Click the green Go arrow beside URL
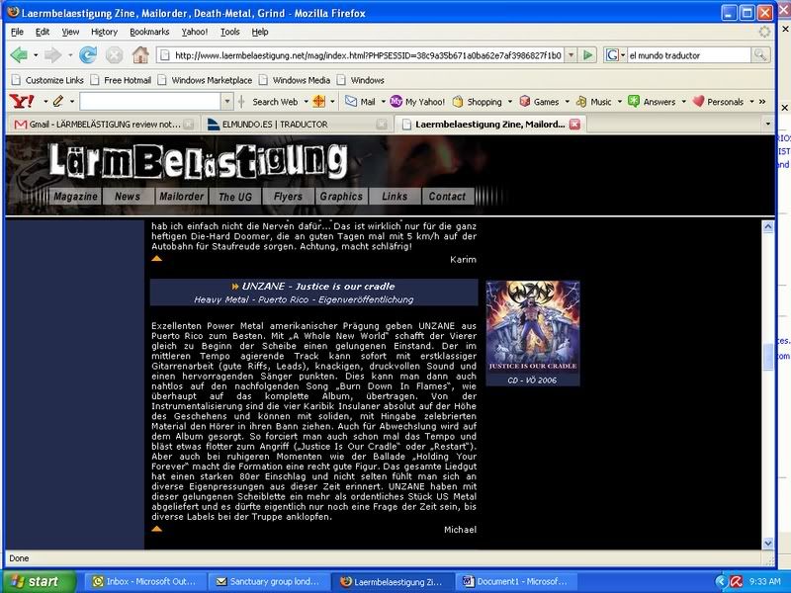 [x=587, y=55]
